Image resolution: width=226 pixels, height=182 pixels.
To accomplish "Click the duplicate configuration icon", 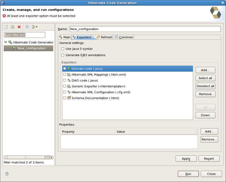I will point(12,27).
